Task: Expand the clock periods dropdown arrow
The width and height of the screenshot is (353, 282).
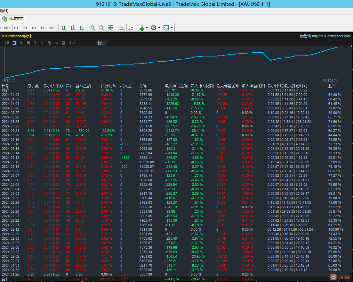Action: [159, 28]
